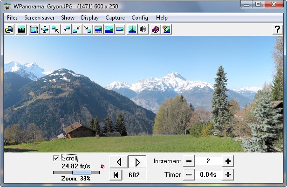The height and width of the screenshot is (187, 287).
Task: Jump to panorama start button
Action: pyautogui.click(x=116, y=175)
